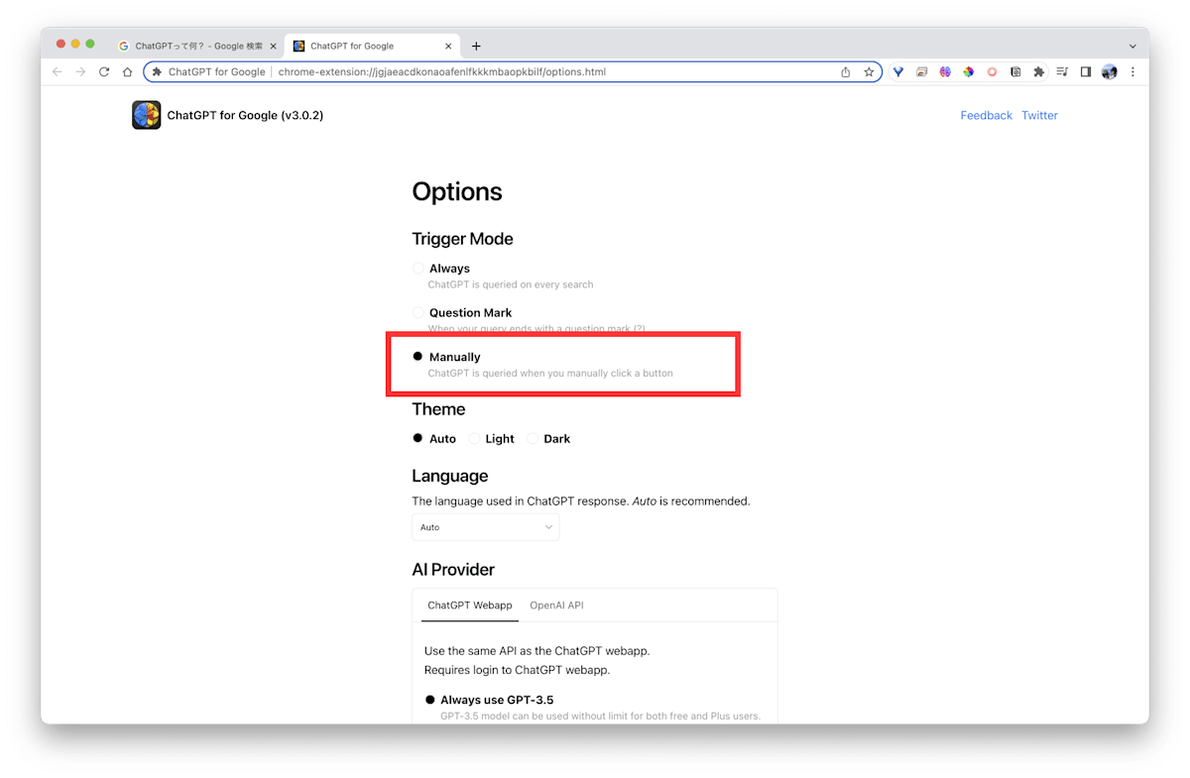Click ChatGPT for Google (v3.0.2) title

(245, 116)
